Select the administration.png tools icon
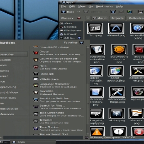 tap(138, 71)
